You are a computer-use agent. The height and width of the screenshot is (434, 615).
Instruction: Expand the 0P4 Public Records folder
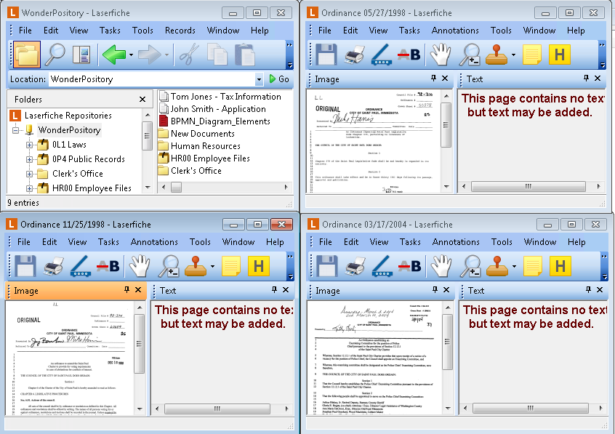[29, 159]
